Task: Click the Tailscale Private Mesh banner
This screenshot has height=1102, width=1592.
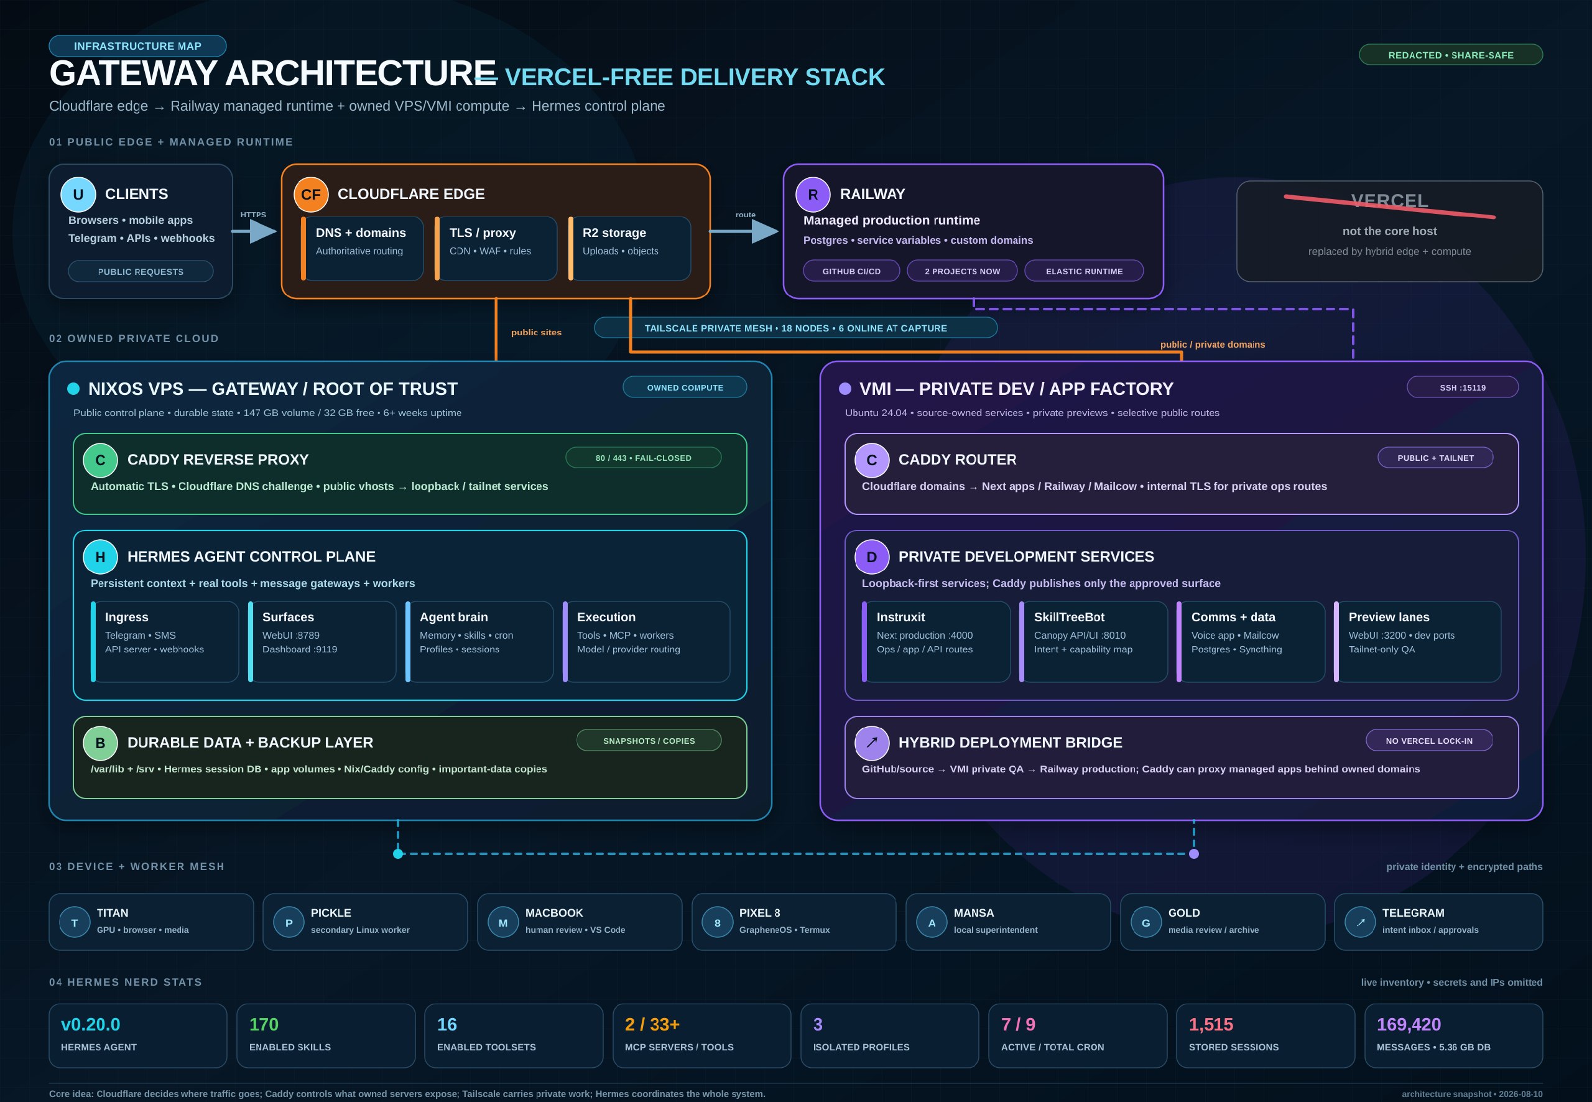Action: click(x=795, y=328)
